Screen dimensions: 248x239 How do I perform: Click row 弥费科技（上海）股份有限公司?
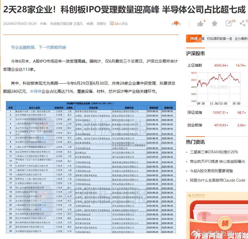(x=91, y=179)
